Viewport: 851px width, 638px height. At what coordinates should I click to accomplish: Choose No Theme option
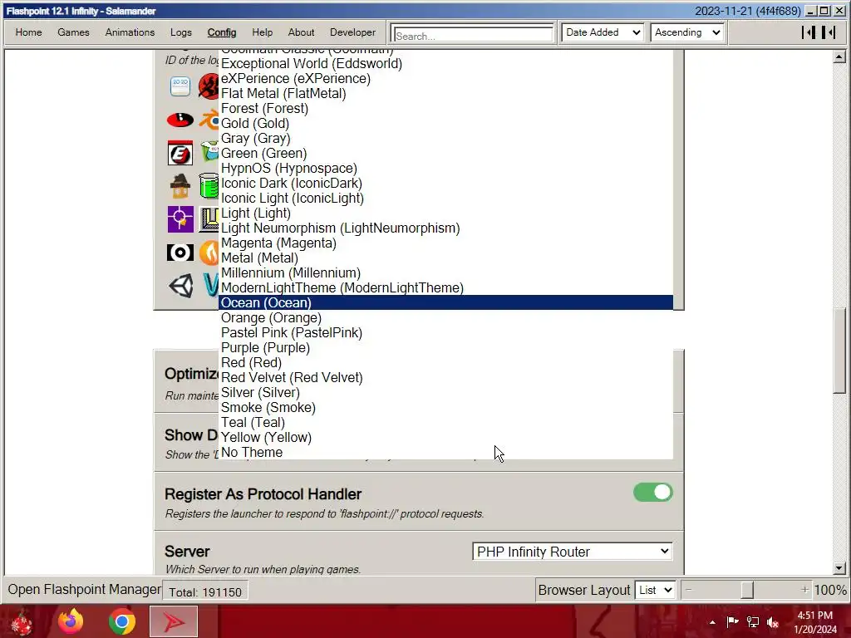(445, 453)
